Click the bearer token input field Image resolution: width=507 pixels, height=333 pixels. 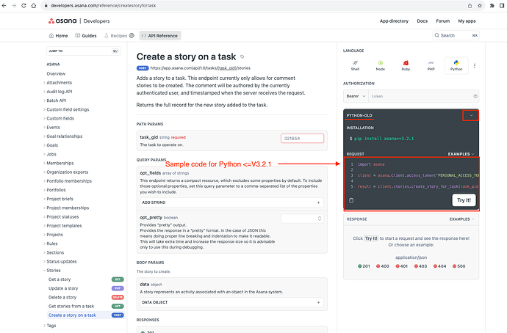pos(420,96)
